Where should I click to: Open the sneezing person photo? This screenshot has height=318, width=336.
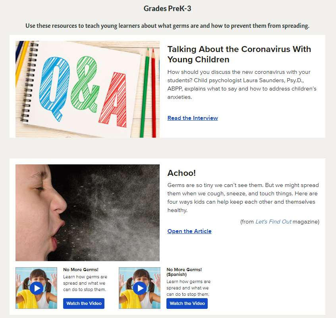[x=88, y=213]
